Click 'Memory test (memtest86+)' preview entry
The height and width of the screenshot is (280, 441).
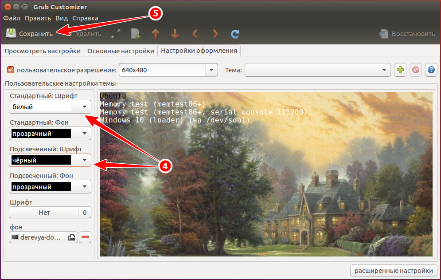coord(153,104)
